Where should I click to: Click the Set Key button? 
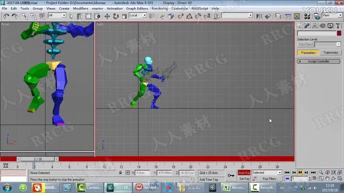pos(244,179)
